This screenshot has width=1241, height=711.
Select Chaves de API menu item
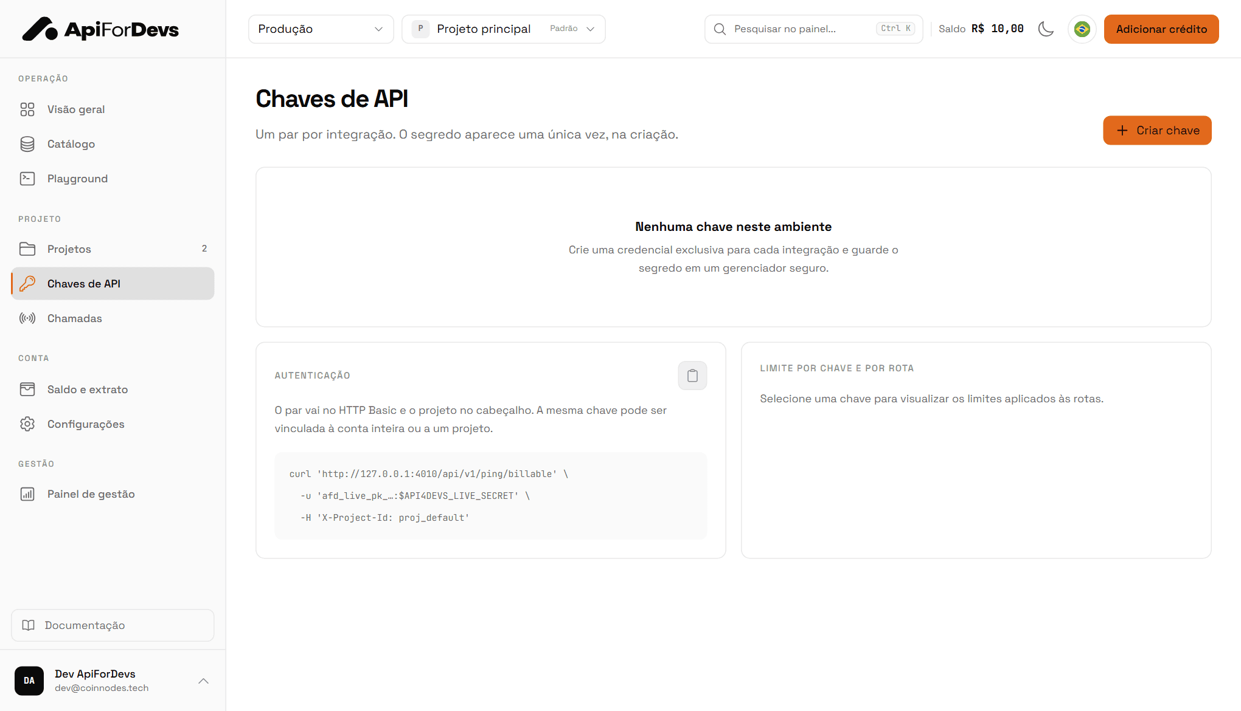113,284
